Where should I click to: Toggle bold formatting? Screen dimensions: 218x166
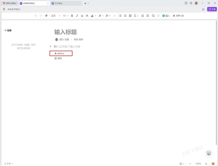pyautogui.click(x=72, y=16)
